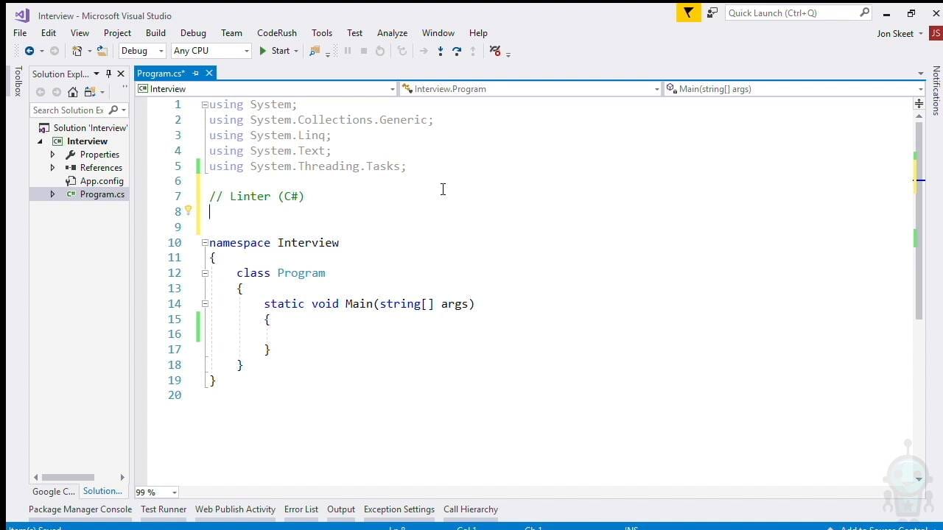Pin the Program.cs document tab
943x530 pixels.
194,73
